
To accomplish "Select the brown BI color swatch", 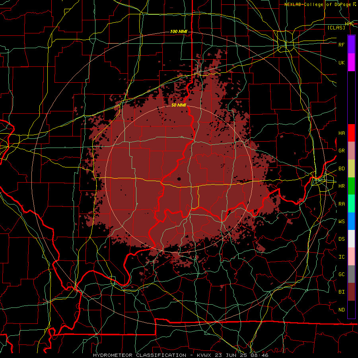I will pyautogui.click(x=351, y=292).
